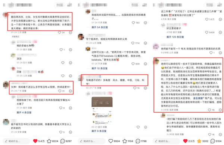224x145 pixels.
Task: Tap the yellow star showing 3202
Action: point(199,141)
